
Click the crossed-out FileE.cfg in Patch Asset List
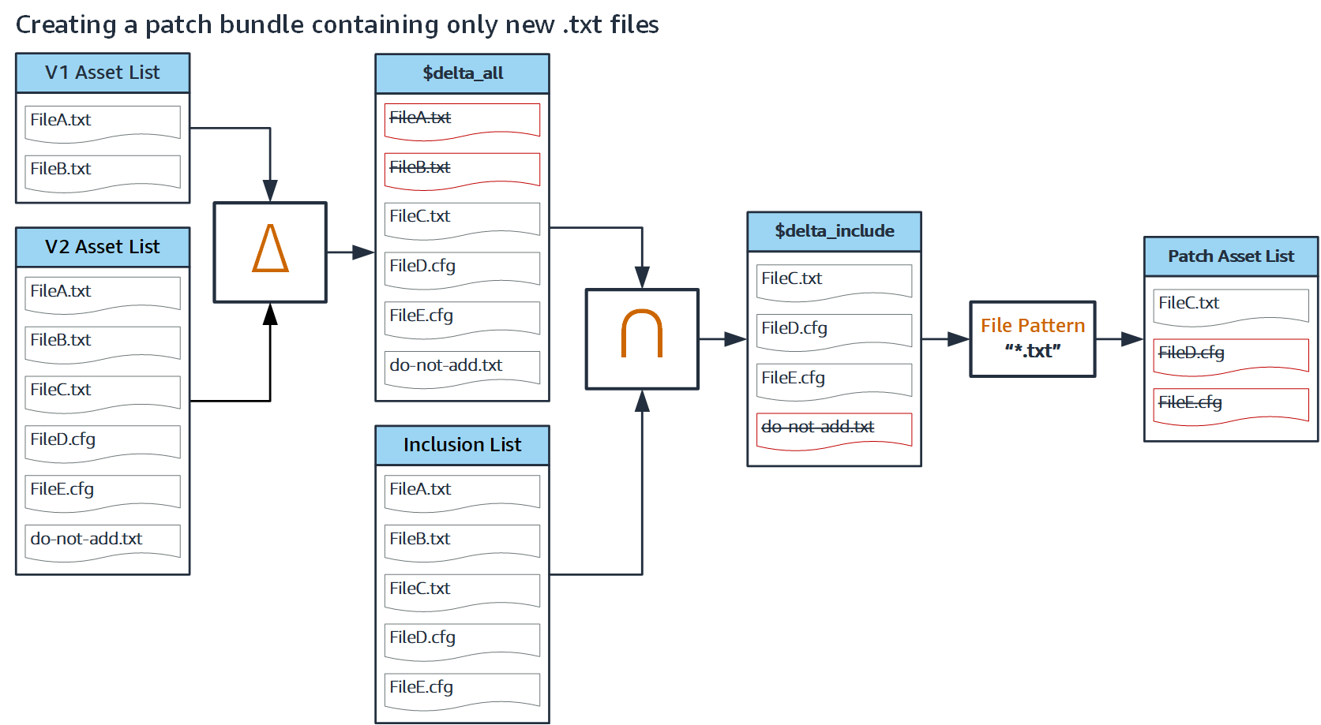(x=1230, y=403)
